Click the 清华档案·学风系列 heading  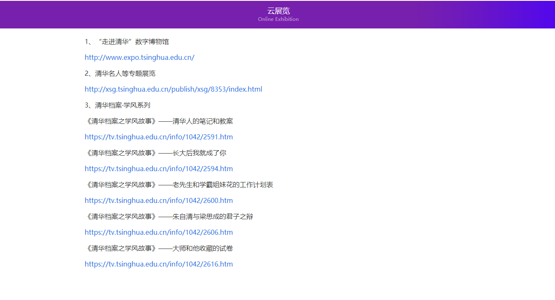point(118,105)
